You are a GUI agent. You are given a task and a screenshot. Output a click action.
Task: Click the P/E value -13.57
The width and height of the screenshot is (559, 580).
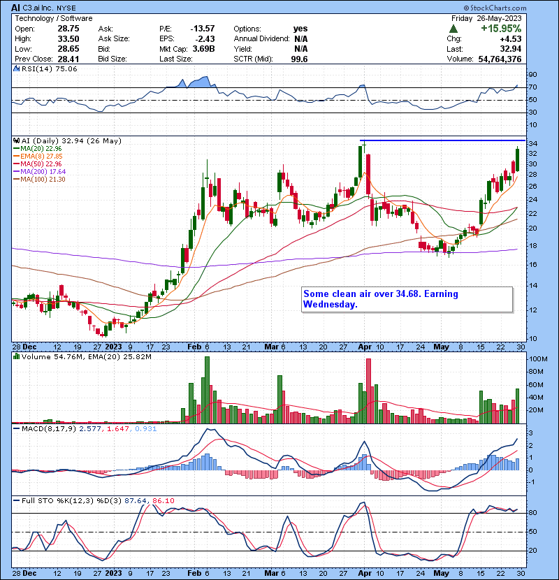click(203, 29)
